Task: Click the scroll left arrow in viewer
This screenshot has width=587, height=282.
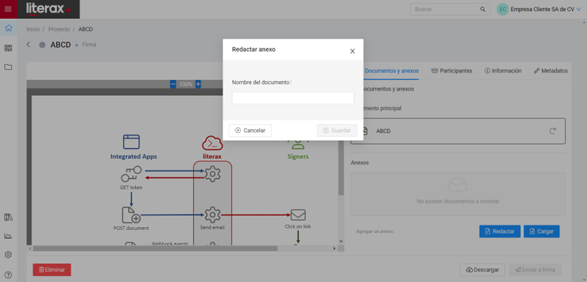Action: tap(29, 248)
